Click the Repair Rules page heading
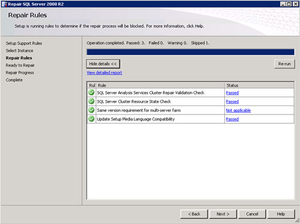Image resolution: width=300 pixels, height=224 pixels. click(28, 15)
